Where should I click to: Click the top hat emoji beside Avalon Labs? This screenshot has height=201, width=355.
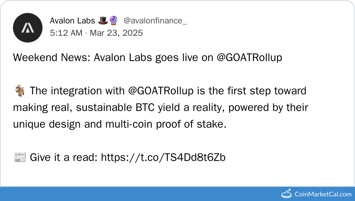pyautogui.click(x=103, y=21)
